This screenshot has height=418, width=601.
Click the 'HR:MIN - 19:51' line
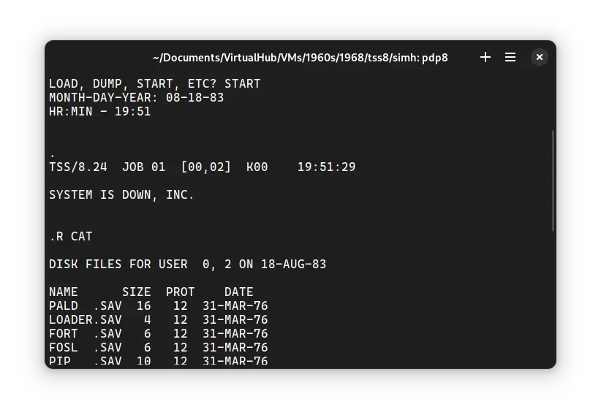pyautogui.click(x=99, y=111)
